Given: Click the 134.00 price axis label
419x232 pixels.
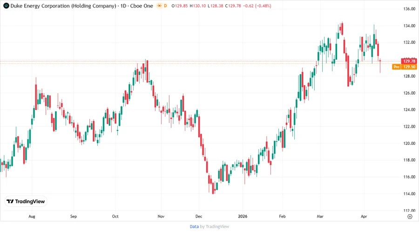Looking at the screenshot, I should (409, 26).
